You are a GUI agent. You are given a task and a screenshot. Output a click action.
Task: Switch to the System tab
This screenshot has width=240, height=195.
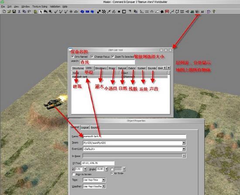(x=141, y=68)
